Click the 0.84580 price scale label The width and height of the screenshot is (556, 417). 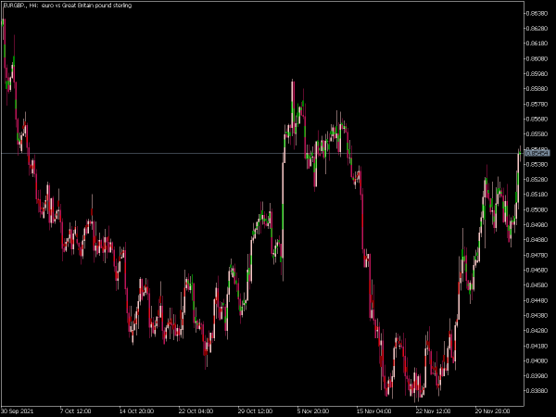537,285
